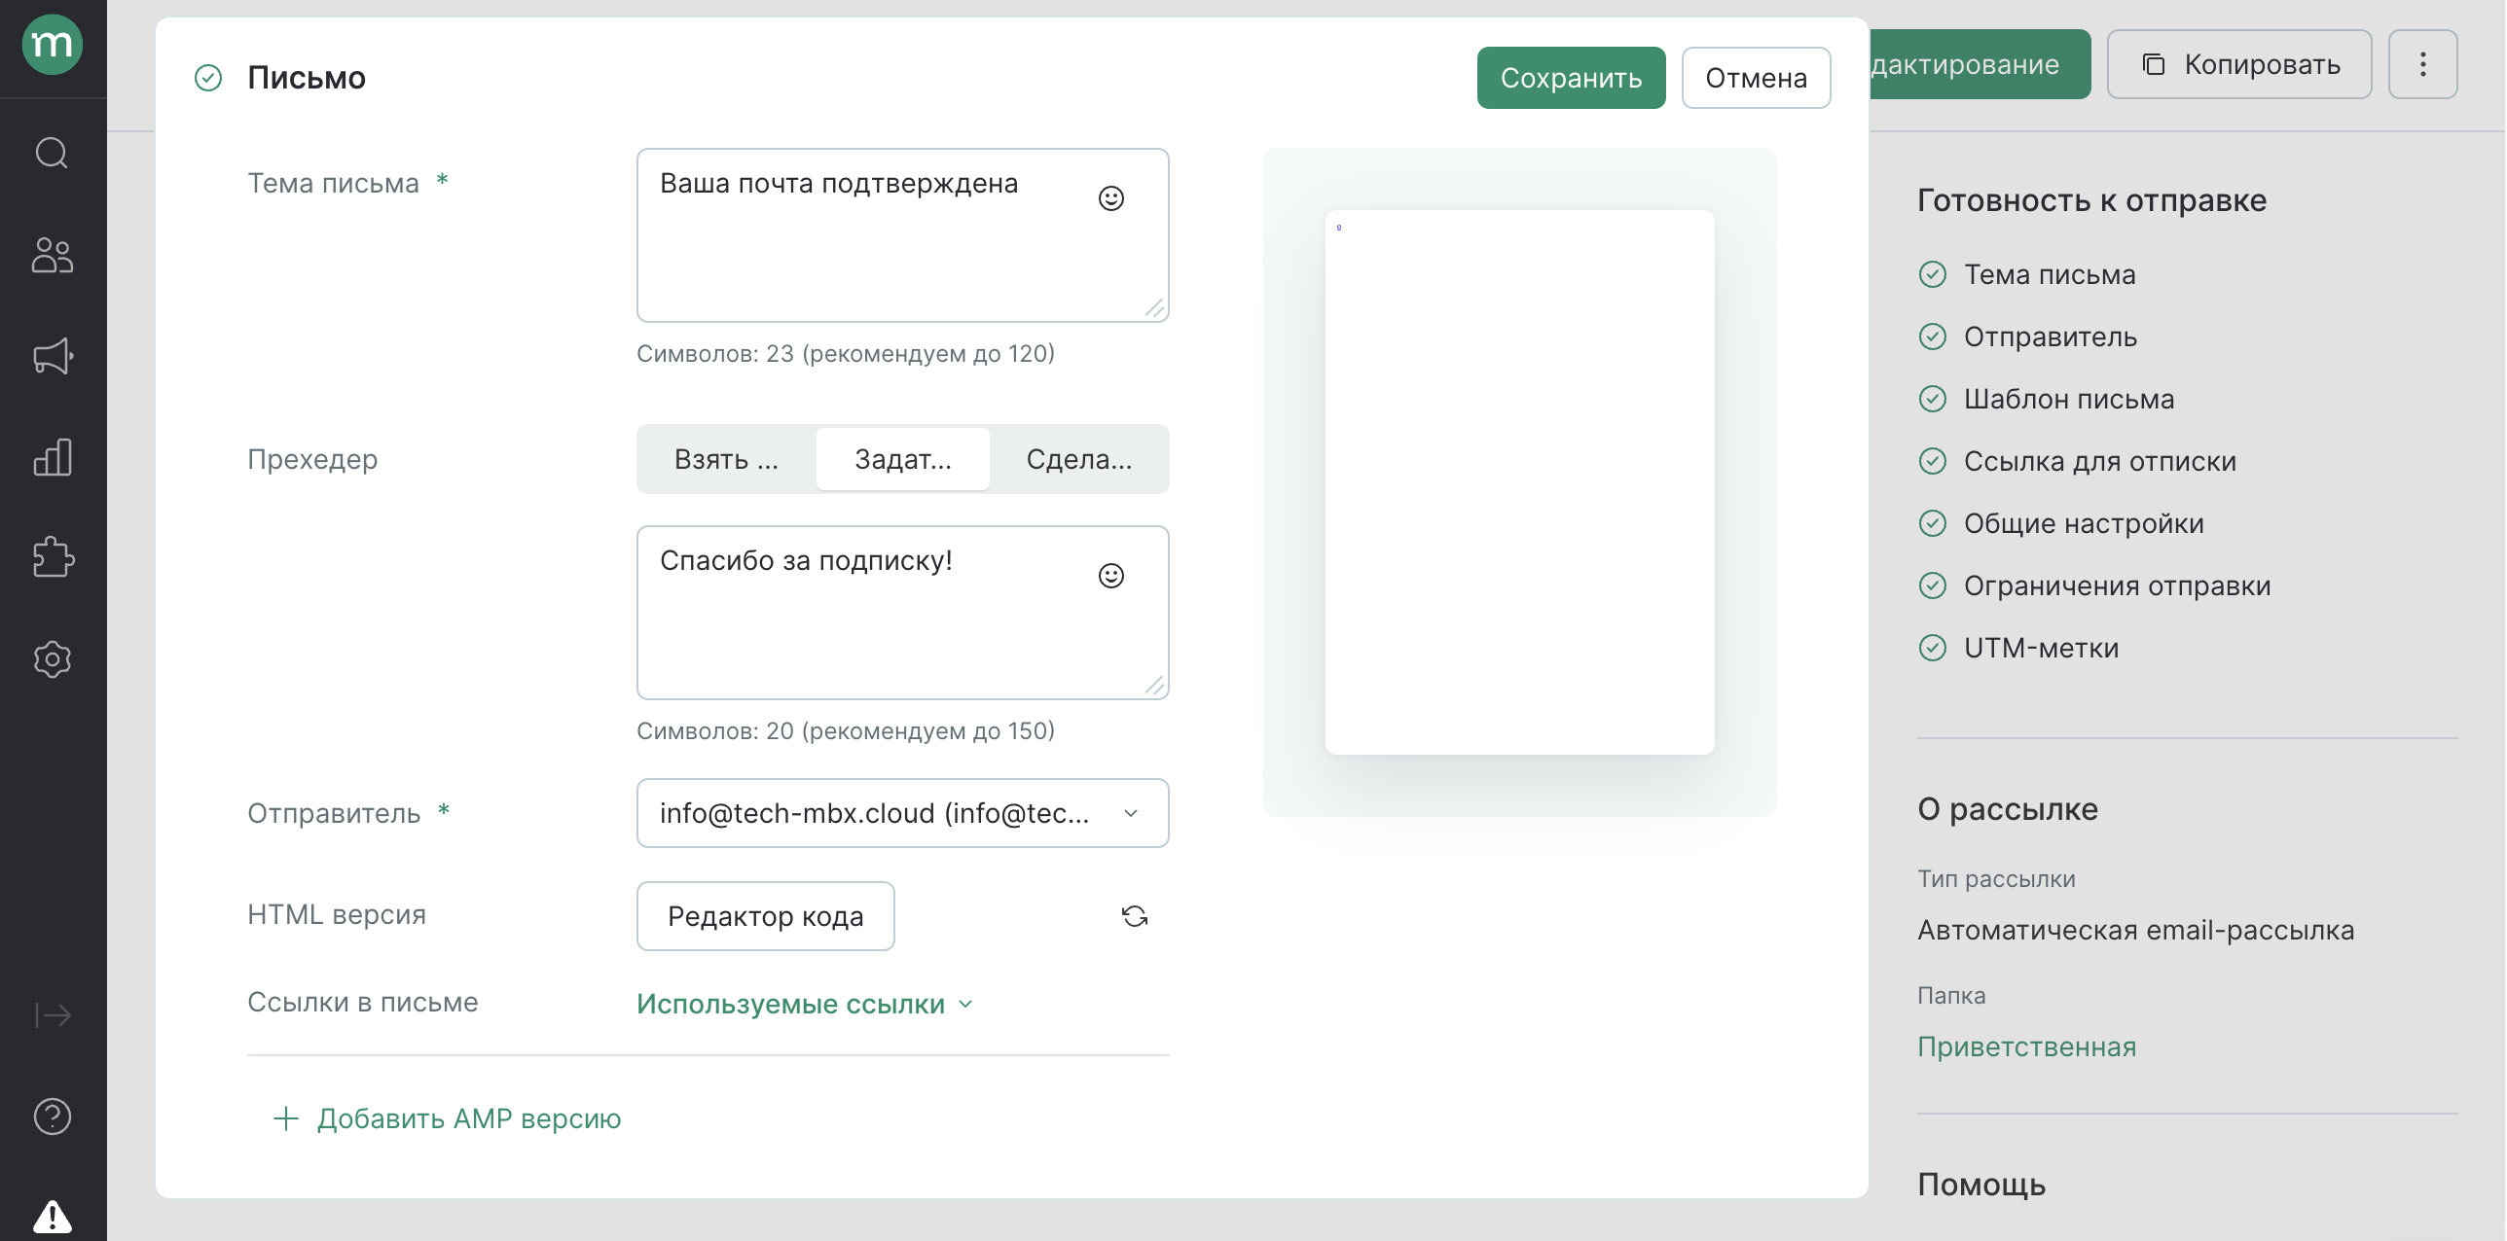Refresh the HTML version

point(1135,916)
